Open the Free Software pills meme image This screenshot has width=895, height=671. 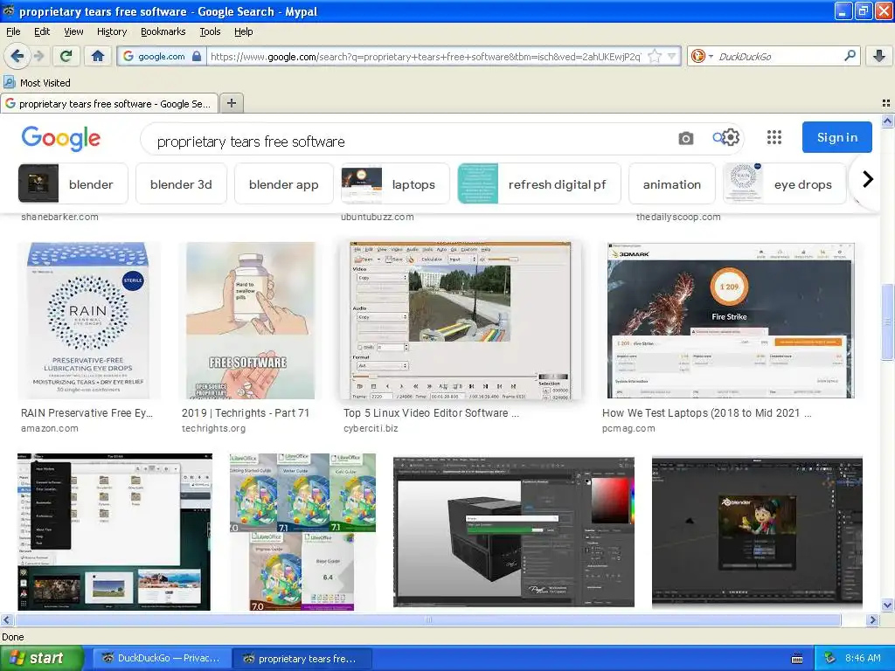click(x=250, y=320)
